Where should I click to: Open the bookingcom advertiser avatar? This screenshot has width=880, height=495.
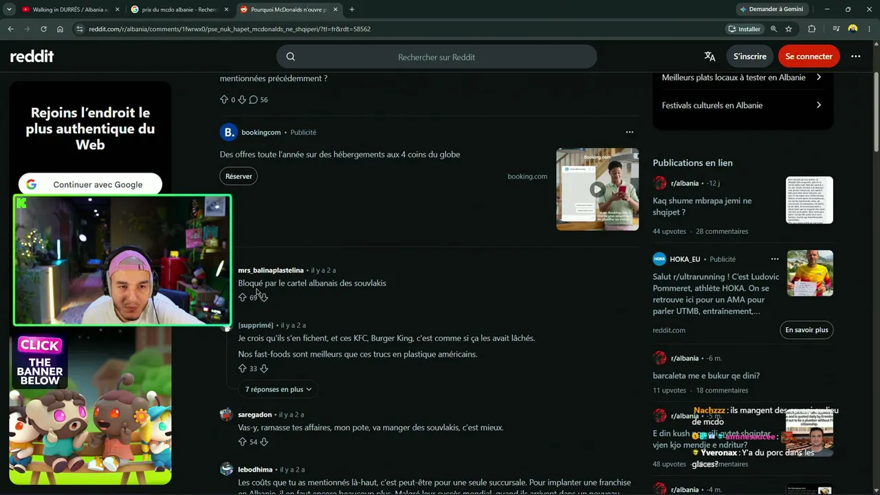click(228, 132)
